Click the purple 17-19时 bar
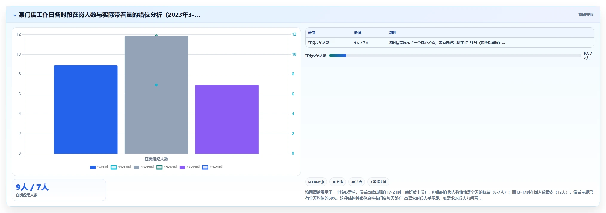606x213 pixels. 227,119
